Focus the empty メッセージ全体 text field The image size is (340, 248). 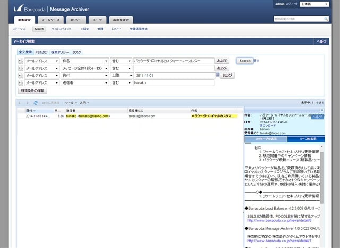[174, 68]
